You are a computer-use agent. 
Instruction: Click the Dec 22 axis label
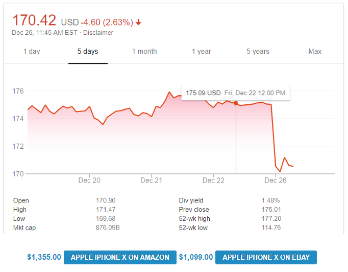point(213,180)
